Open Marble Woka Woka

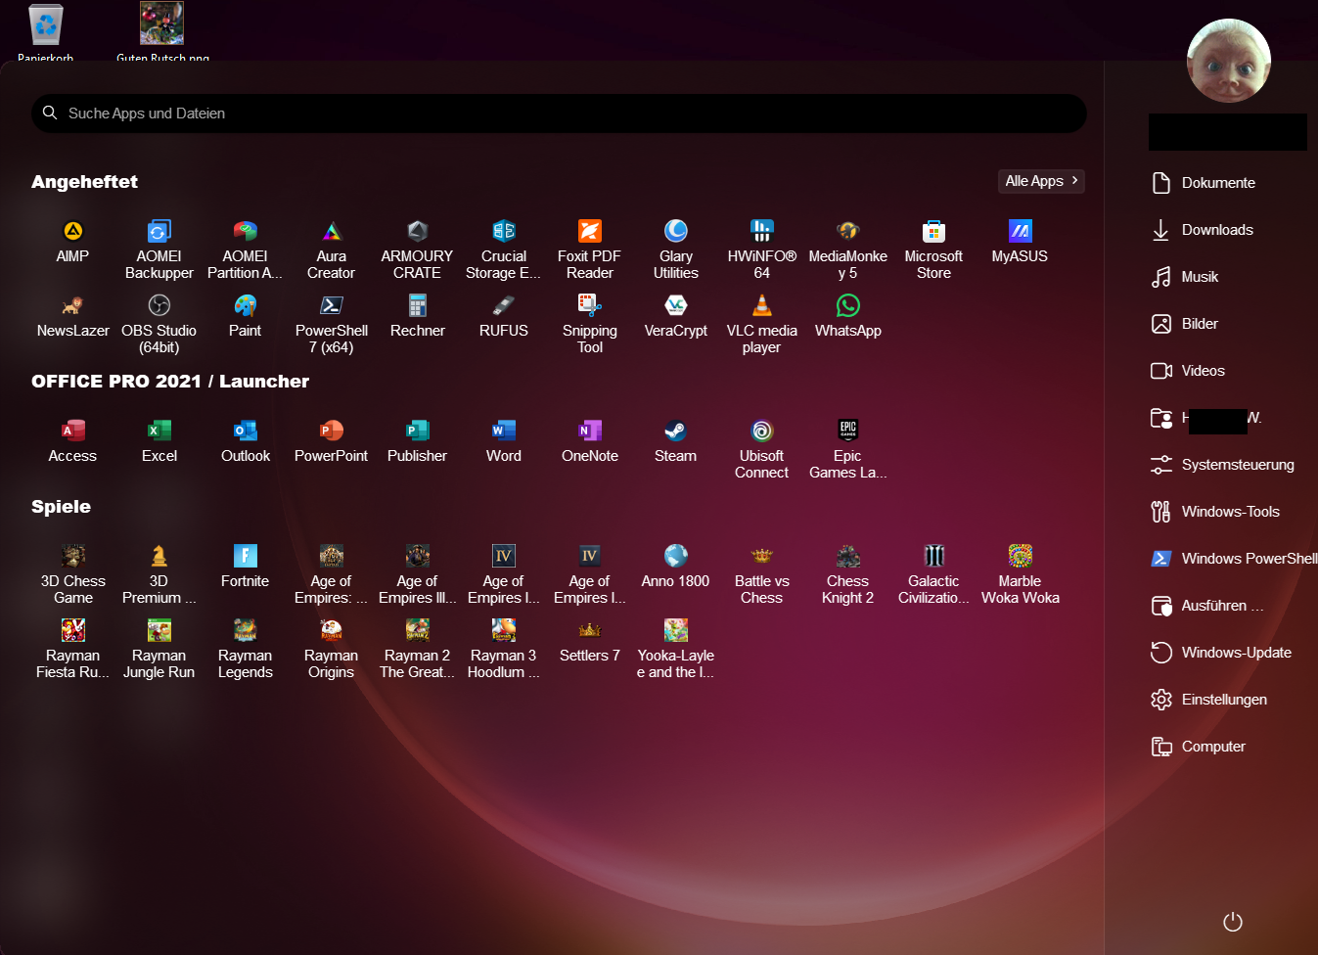click(1020, 574)
